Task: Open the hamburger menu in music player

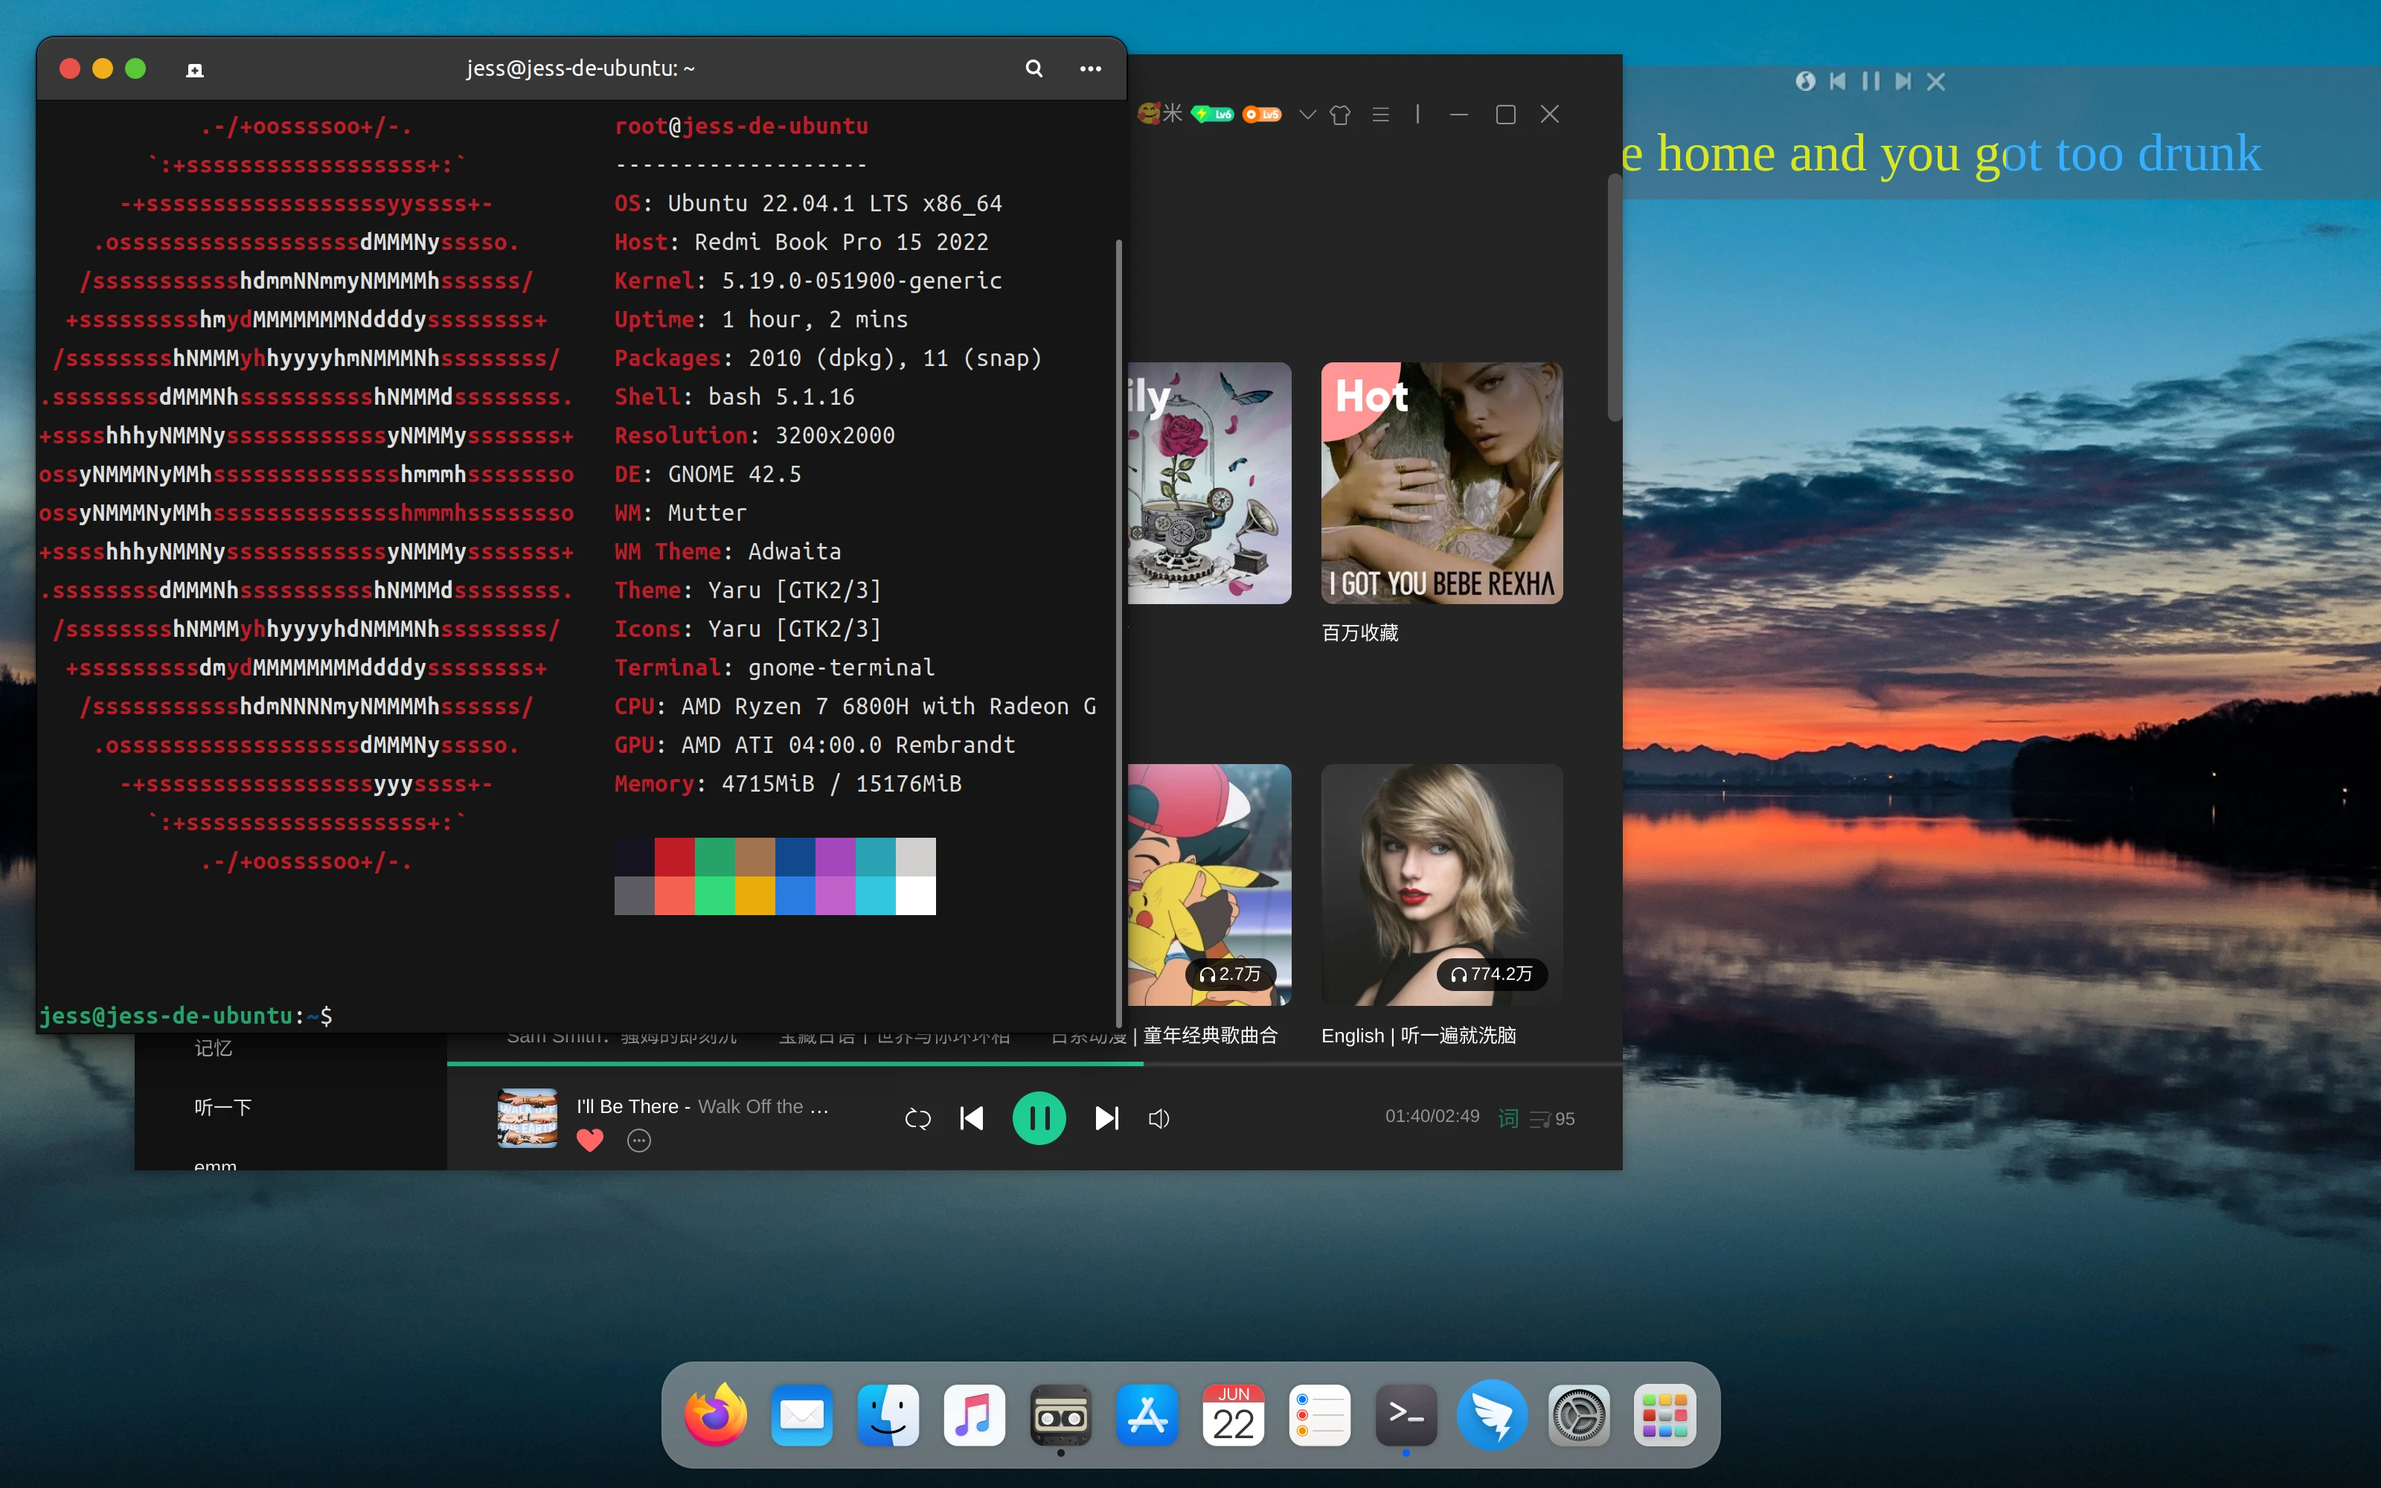Action: [1380, 114]
